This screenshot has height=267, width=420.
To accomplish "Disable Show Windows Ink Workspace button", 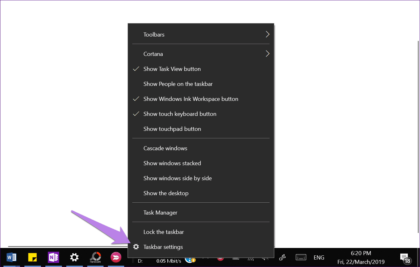I will 191,99.
